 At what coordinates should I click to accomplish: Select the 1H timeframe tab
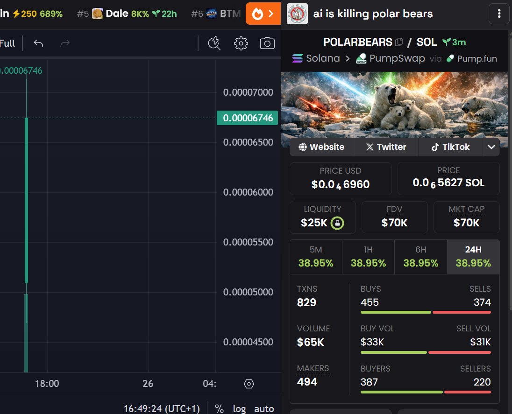pos(368,257)
